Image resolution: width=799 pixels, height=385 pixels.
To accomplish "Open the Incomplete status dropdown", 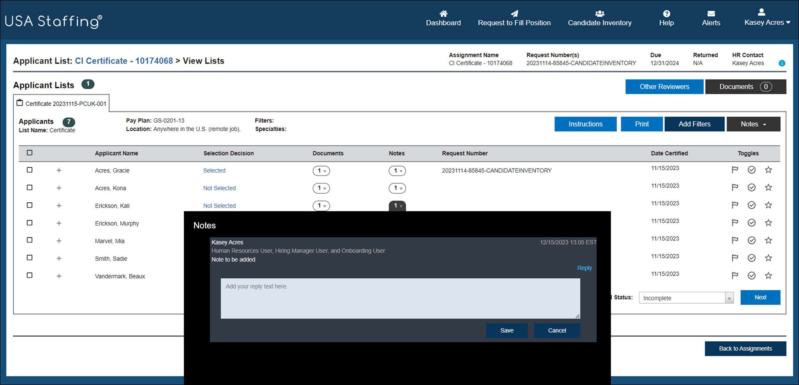I will [x=686, y=297].
